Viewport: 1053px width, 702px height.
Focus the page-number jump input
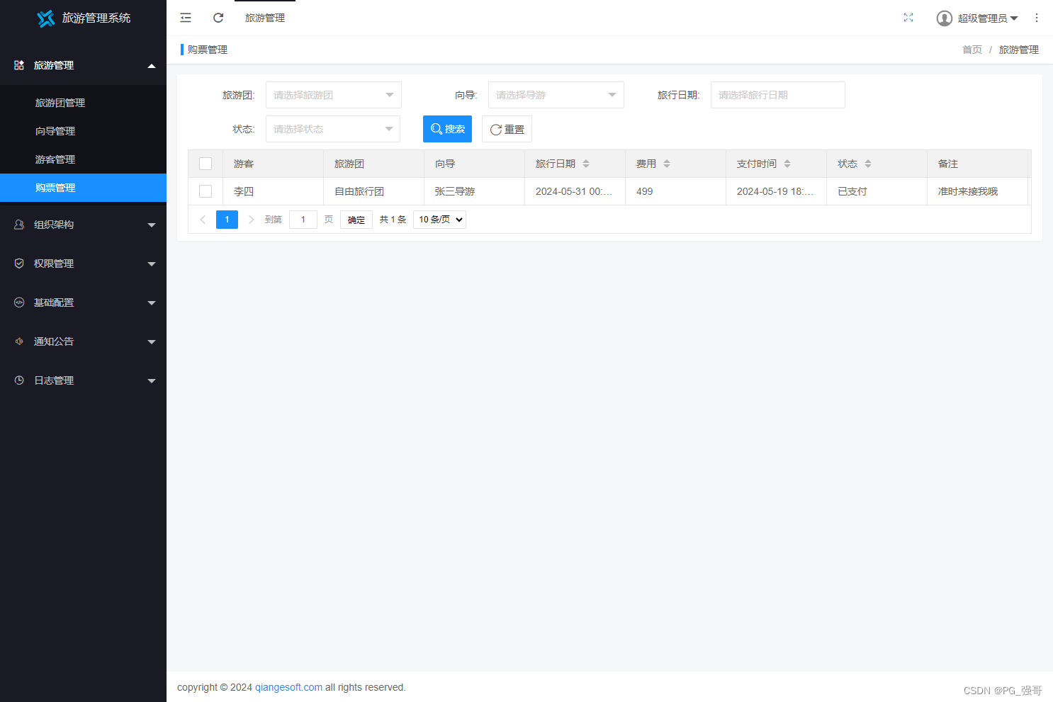click(x=303, y=220)
